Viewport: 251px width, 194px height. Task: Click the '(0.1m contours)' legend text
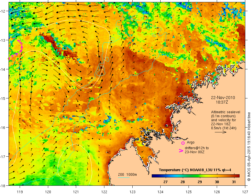coord(223,116)
